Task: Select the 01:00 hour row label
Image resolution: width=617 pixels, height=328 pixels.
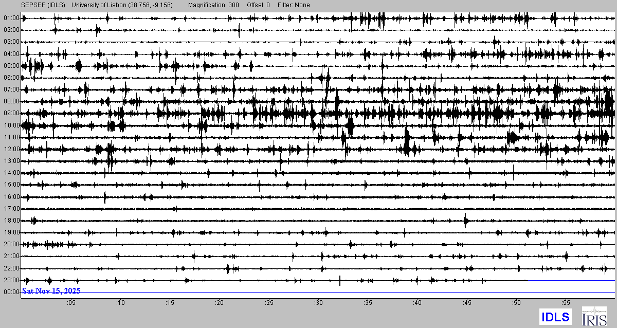Action: pyautogui.click(x=11, y=18)
